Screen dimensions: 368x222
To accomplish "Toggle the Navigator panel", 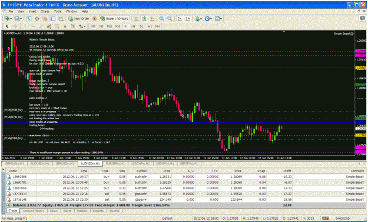I will [45, 19].
